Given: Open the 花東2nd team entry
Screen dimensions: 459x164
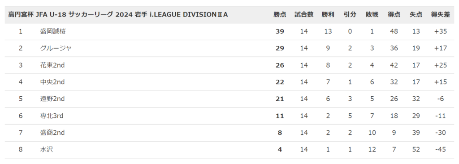Looking at the screenshot, I should click(52, 65).
